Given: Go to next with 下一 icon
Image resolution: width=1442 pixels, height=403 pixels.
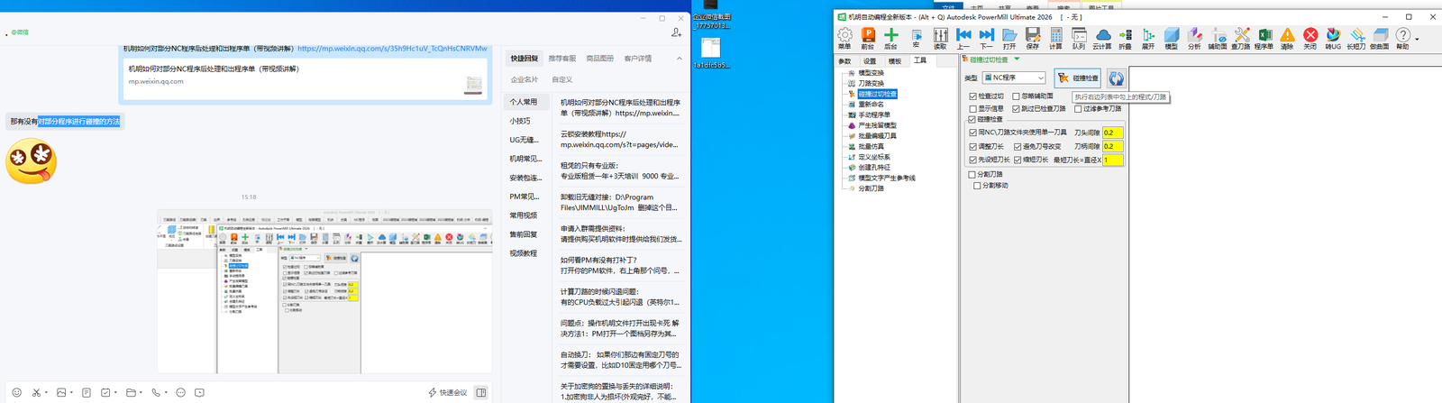Looking at the screenshot, I should pos(986,37).
